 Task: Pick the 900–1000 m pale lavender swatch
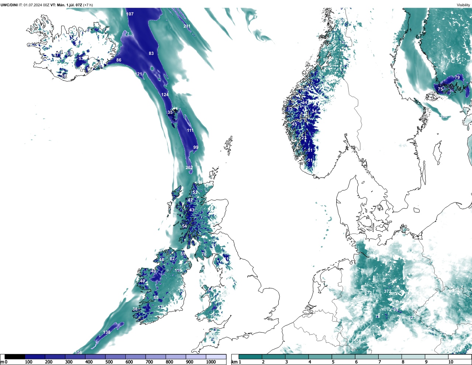coord(196,357)
